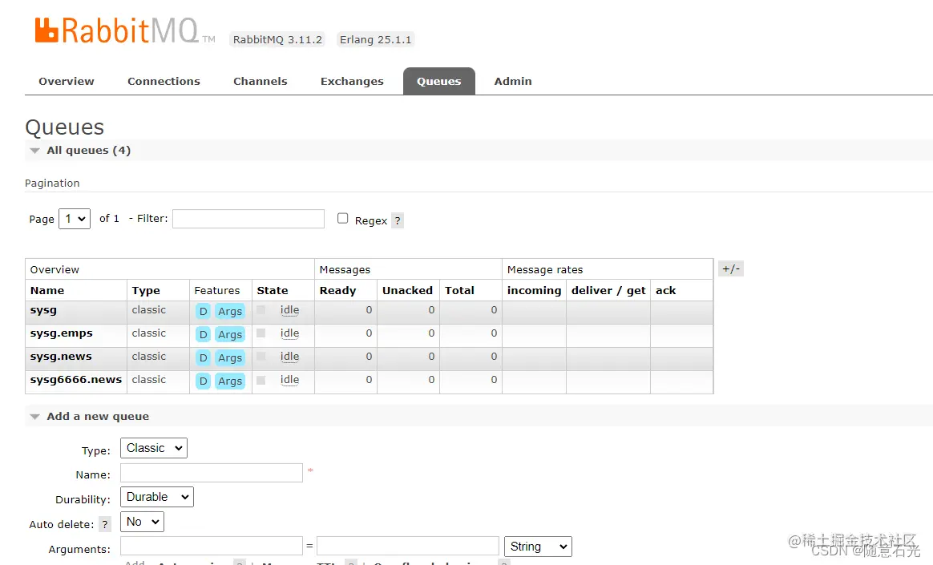Sort by Unacked messages column
Image resolution: width=933 pixels, height=565 pixels.
tap(407, 290)
